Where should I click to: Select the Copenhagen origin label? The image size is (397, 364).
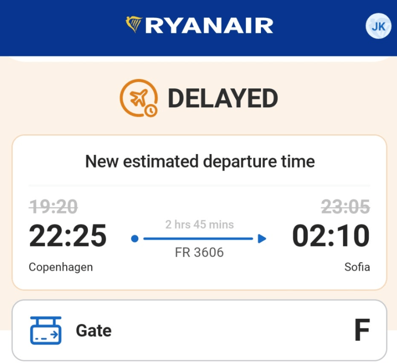[x=61, y=267]
